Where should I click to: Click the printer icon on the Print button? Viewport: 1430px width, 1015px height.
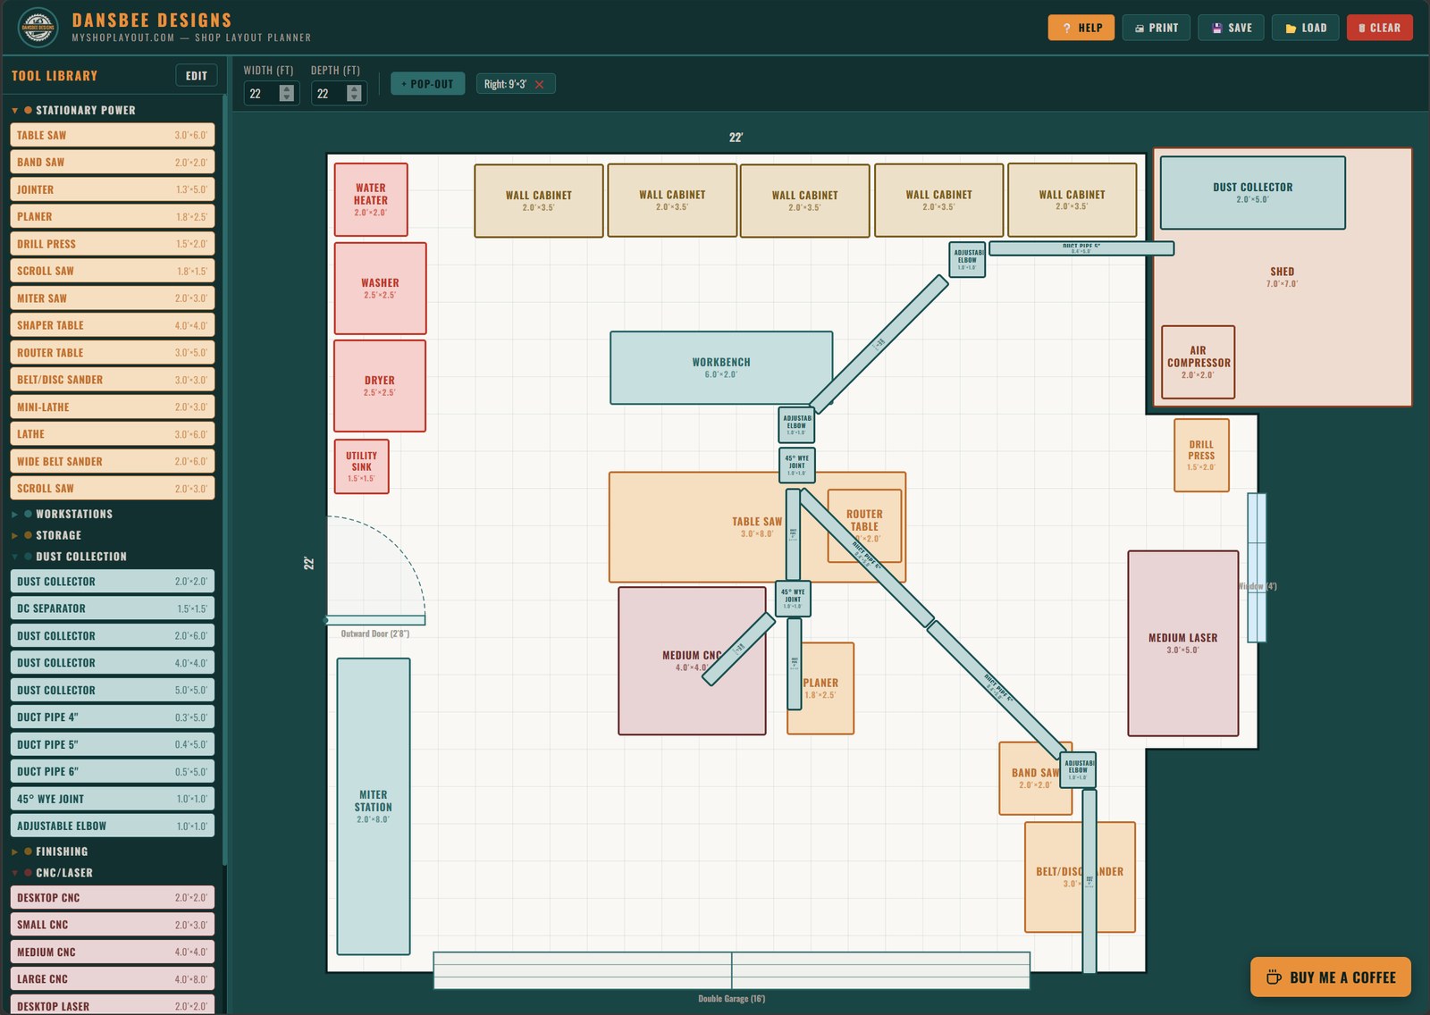click(1139, 28)
